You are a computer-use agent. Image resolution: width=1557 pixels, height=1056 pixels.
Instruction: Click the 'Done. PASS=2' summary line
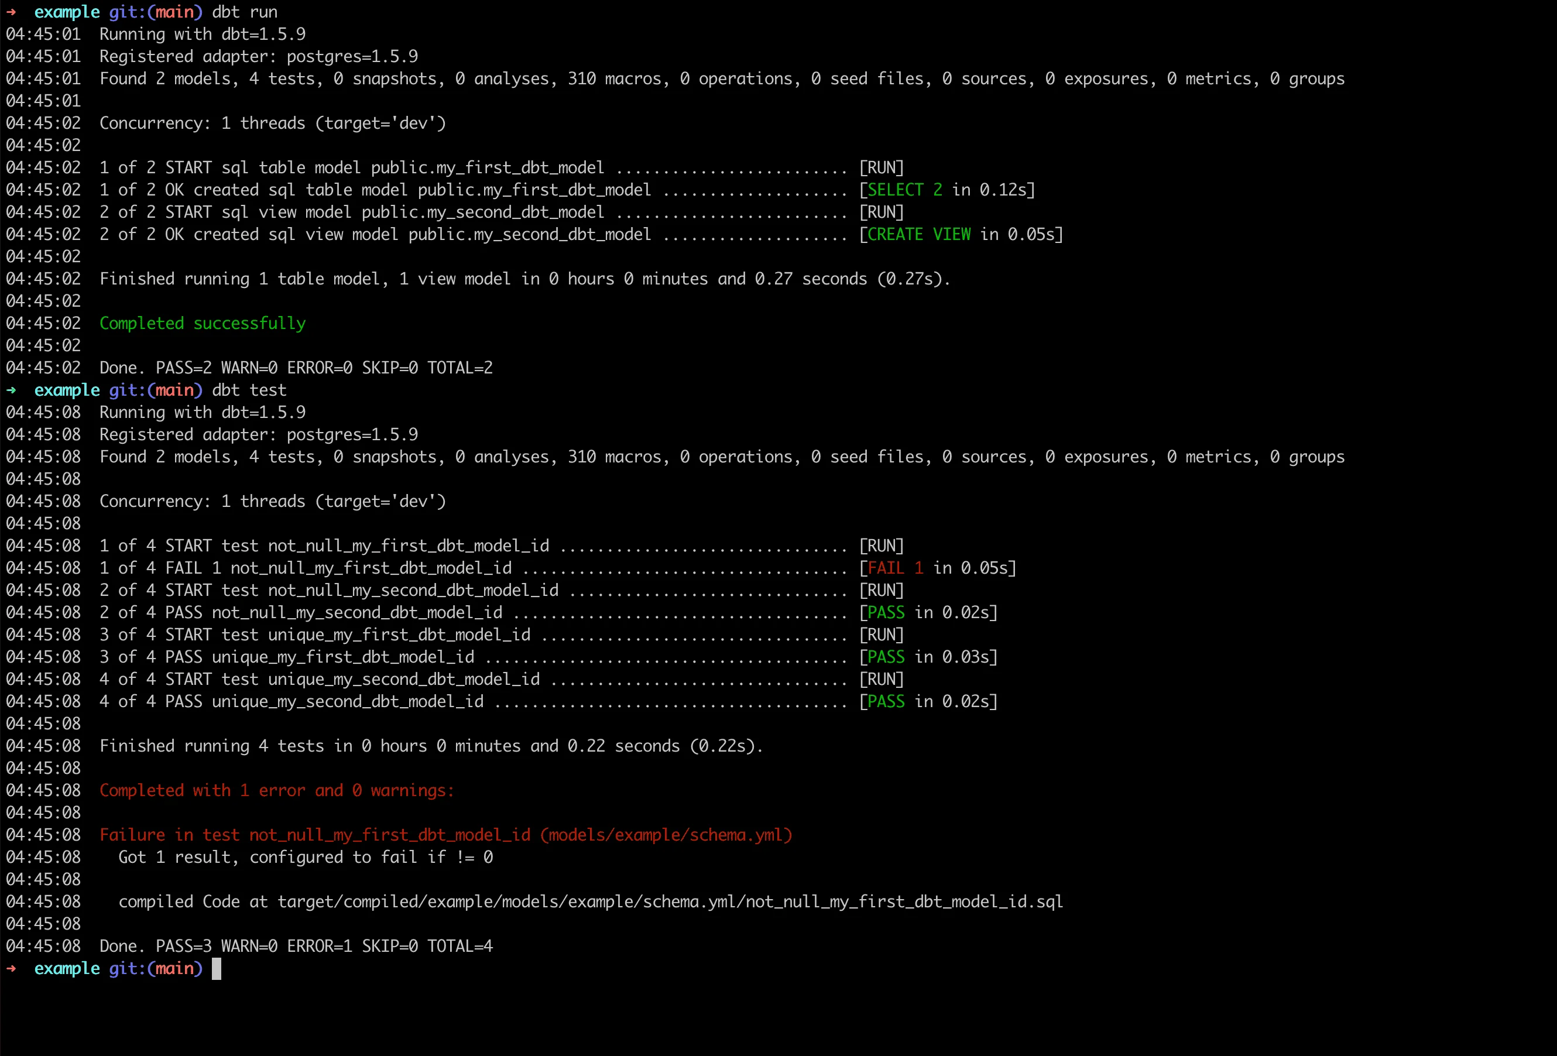[296, 367]
